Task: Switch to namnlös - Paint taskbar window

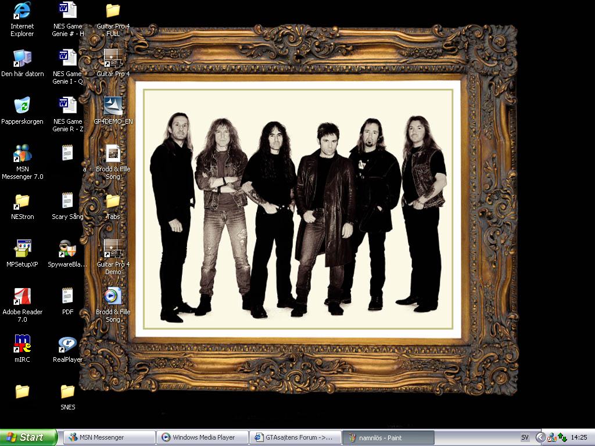Action: pos(388,438)
